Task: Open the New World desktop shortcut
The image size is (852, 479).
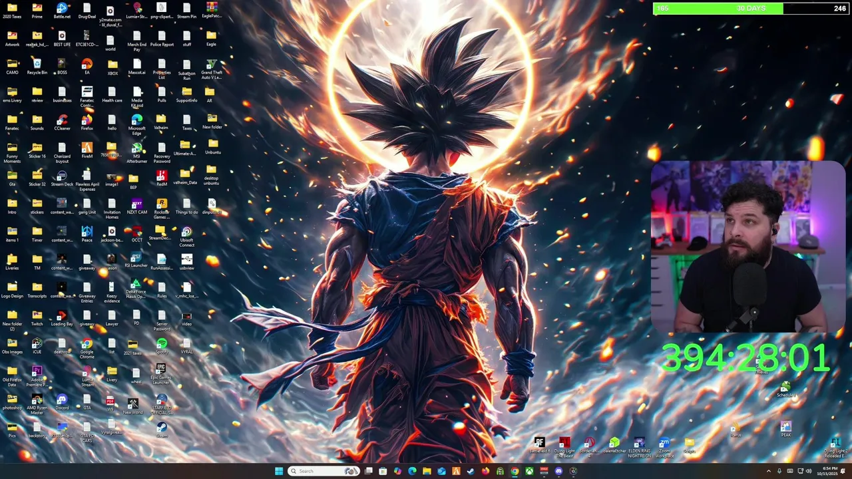Action: point(133,406)
